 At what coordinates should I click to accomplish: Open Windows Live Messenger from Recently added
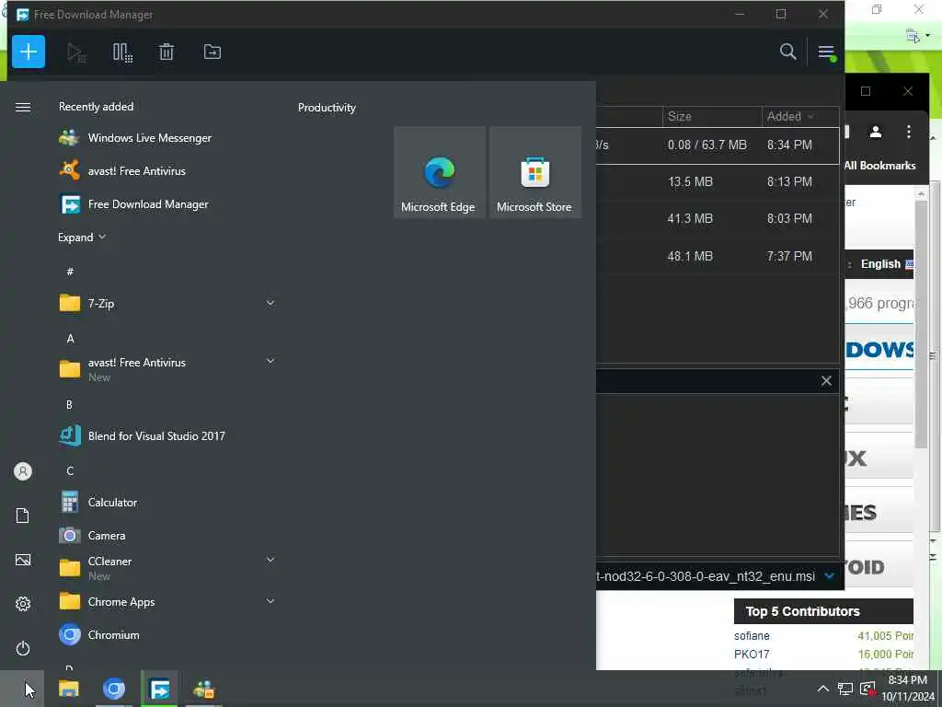(167, 138)
